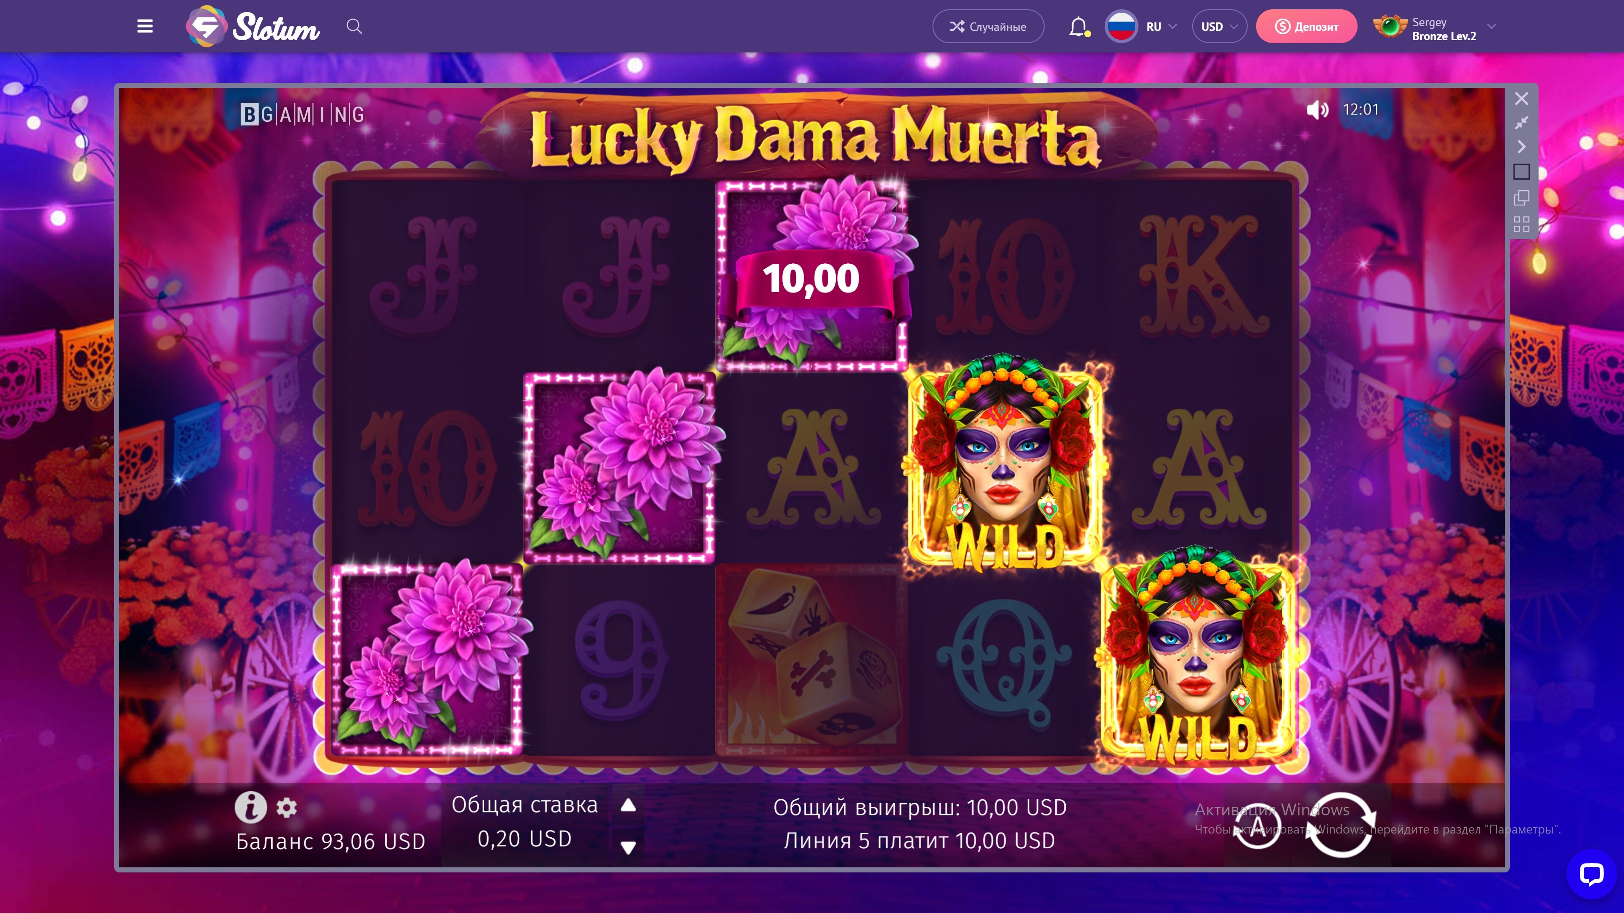
Task: Mute the game sound speaker icon
Action: click(1317, 109)
